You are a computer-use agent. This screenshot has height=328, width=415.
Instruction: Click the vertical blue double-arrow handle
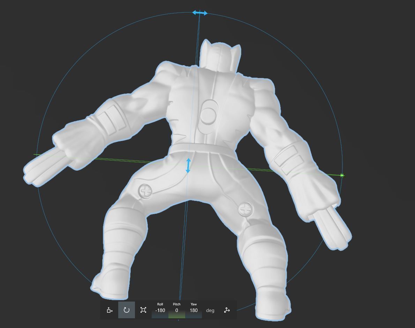click(x=188, y=166)
